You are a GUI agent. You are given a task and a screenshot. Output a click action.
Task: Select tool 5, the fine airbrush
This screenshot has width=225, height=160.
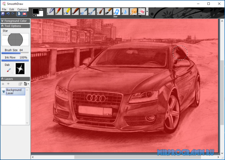coord(83,11)
